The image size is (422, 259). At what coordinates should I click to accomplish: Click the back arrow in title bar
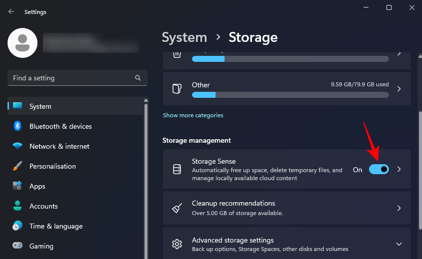[x=11, y=11]
